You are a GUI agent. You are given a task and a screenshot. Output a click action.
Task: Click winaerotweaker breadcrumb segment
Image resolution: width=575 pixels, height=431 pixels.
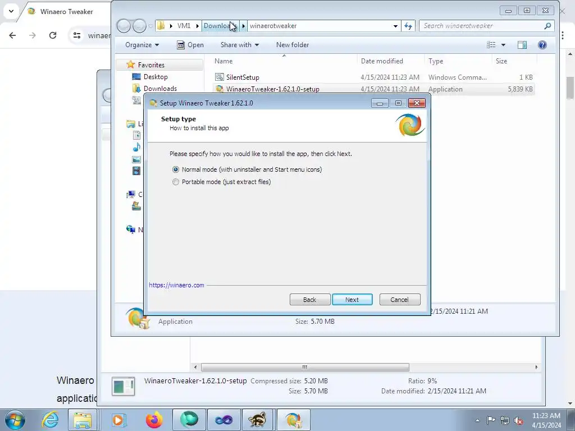273,26
